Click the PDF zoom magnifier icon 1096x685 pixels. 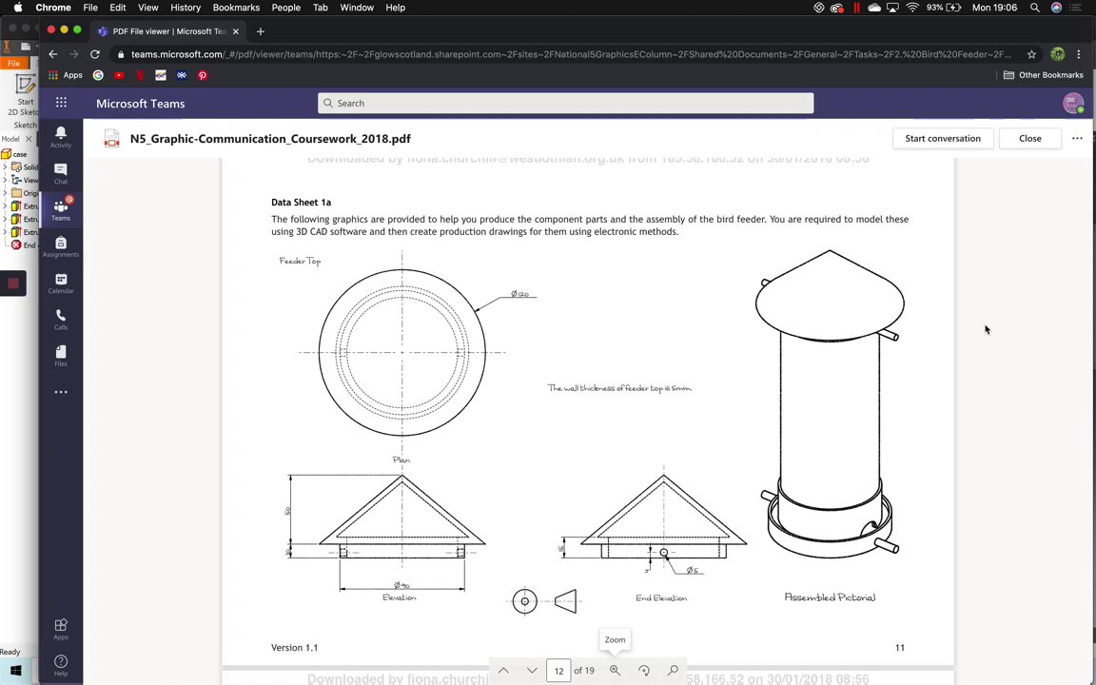tap(616, 671)
